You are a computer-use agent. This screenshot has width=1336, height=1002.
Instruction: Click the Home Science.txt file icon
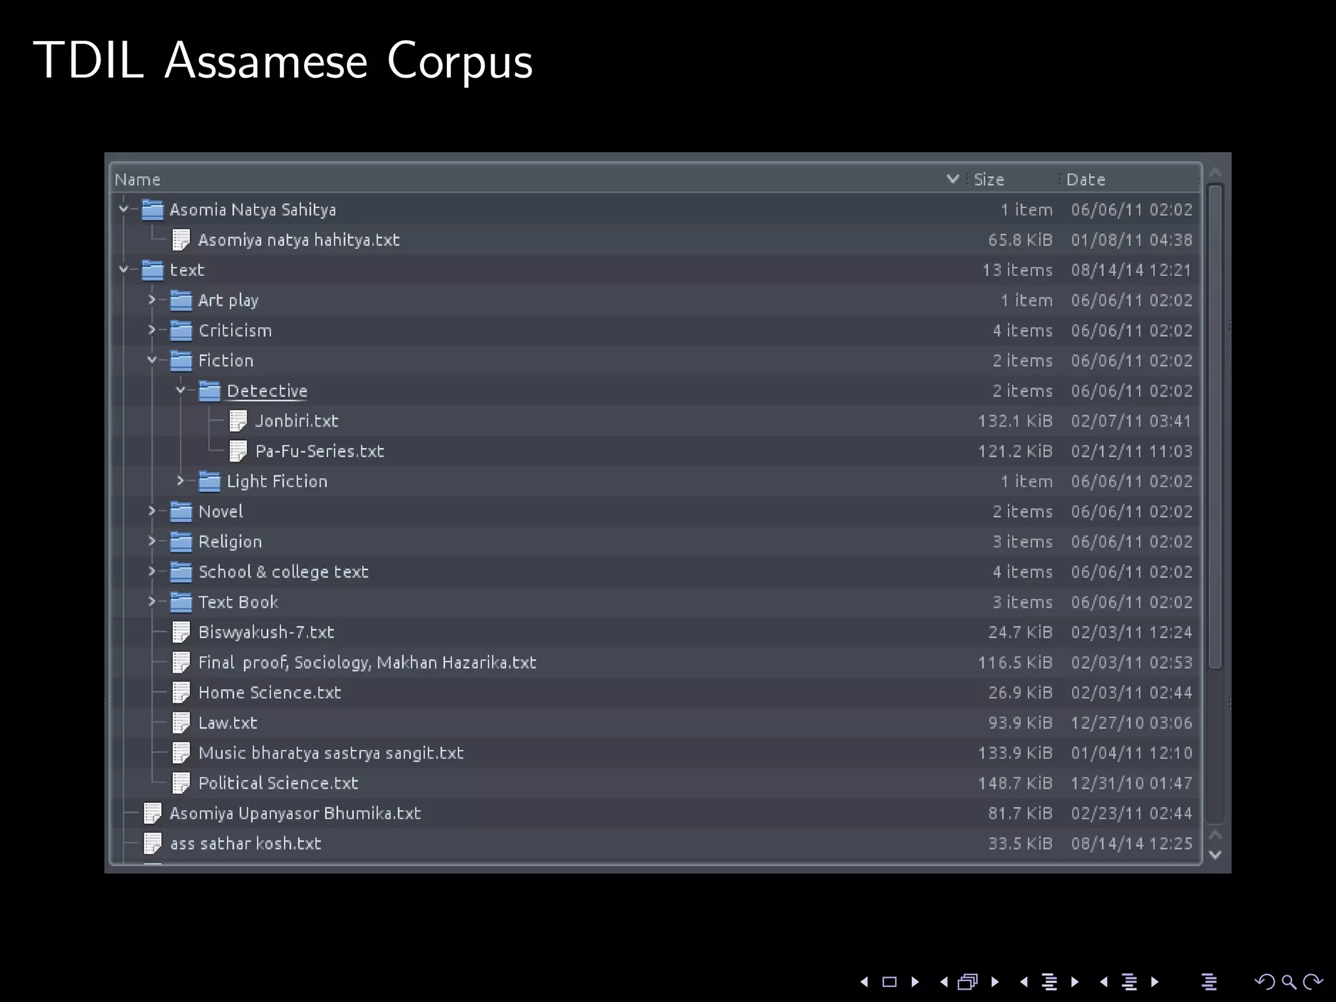181,693
